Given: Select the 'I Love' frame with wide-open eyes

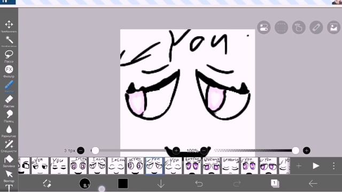Looking at the screenshot, I should 78,166.
